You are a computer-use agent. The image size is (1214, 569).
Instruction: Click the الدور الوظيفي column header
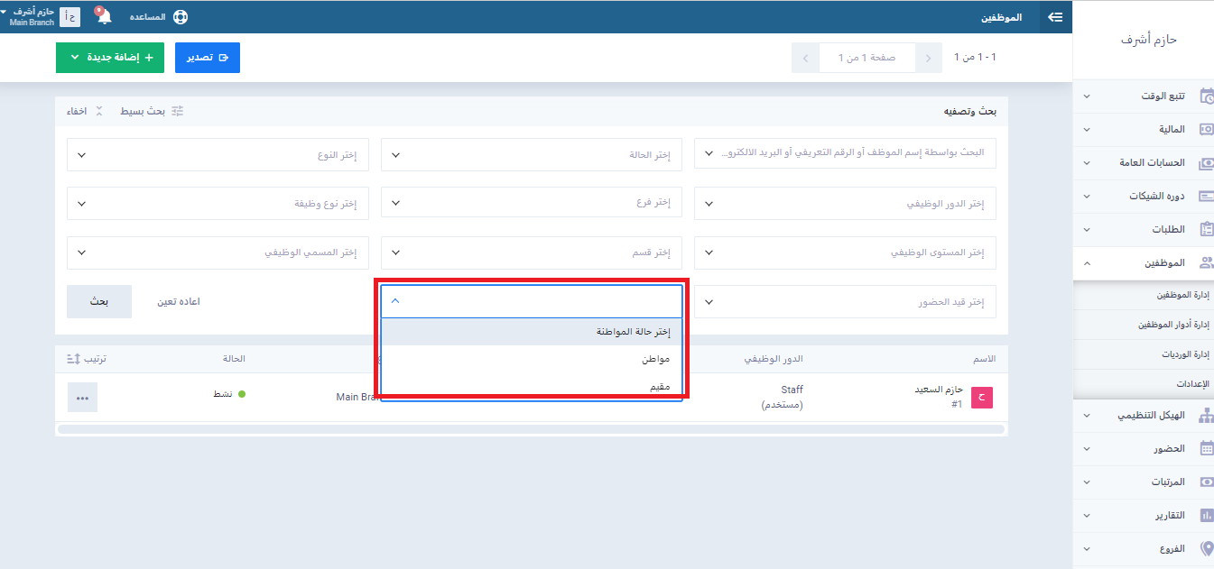tap(773, 358)
